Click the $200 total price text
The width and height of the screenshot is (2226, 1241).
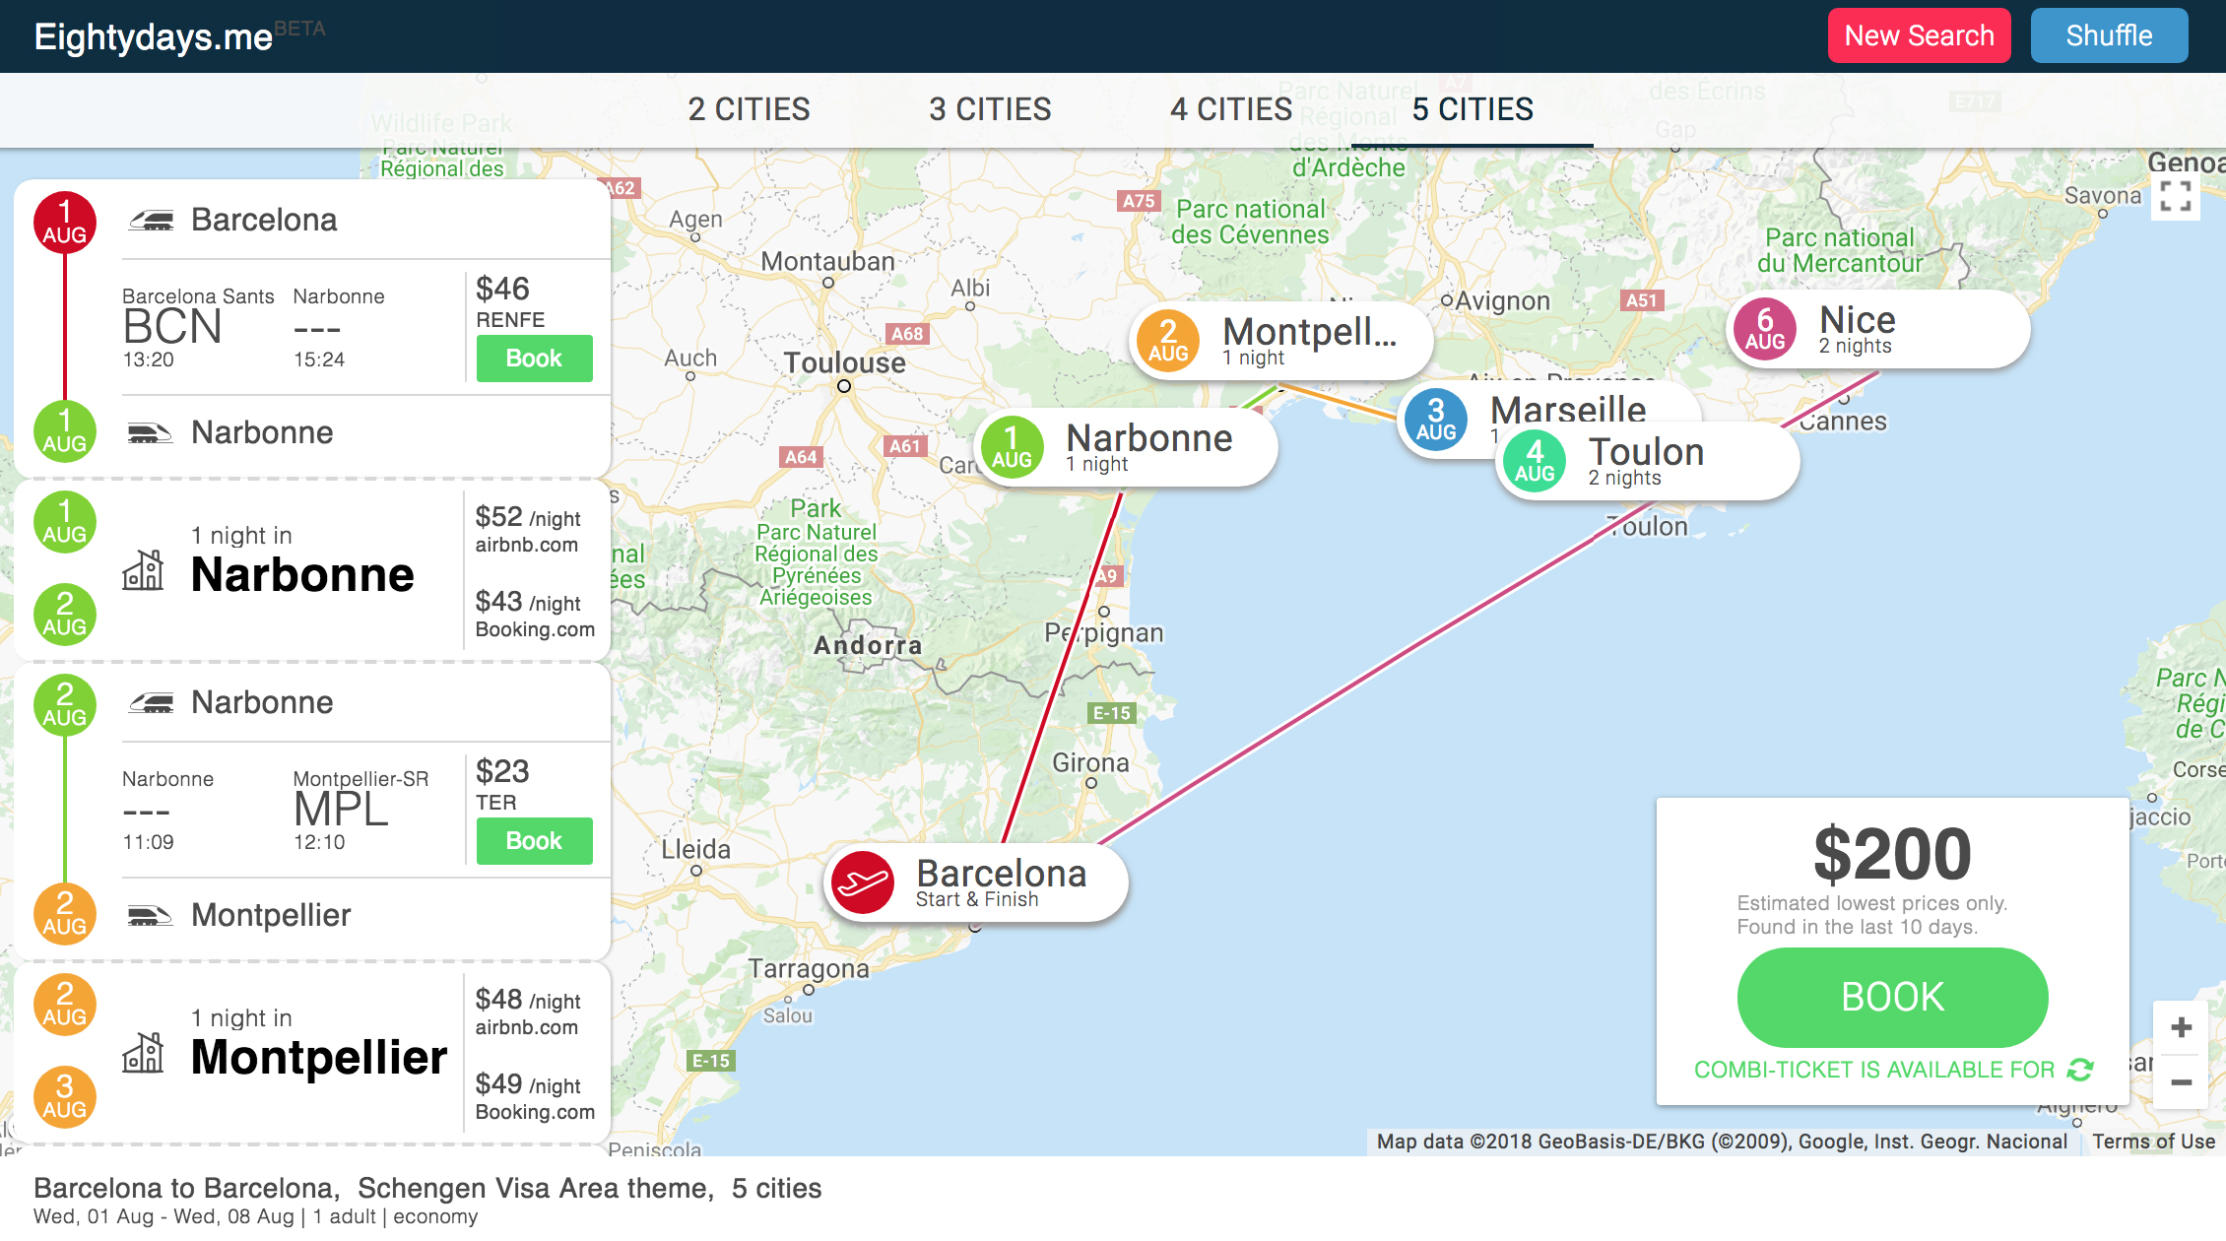click(1892, 854)
